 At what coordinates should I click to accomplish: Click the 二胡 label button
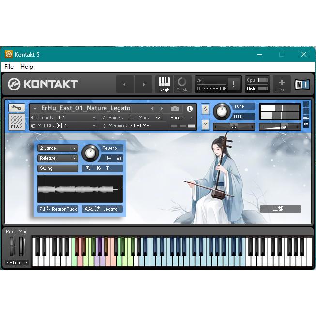[280, 209]
